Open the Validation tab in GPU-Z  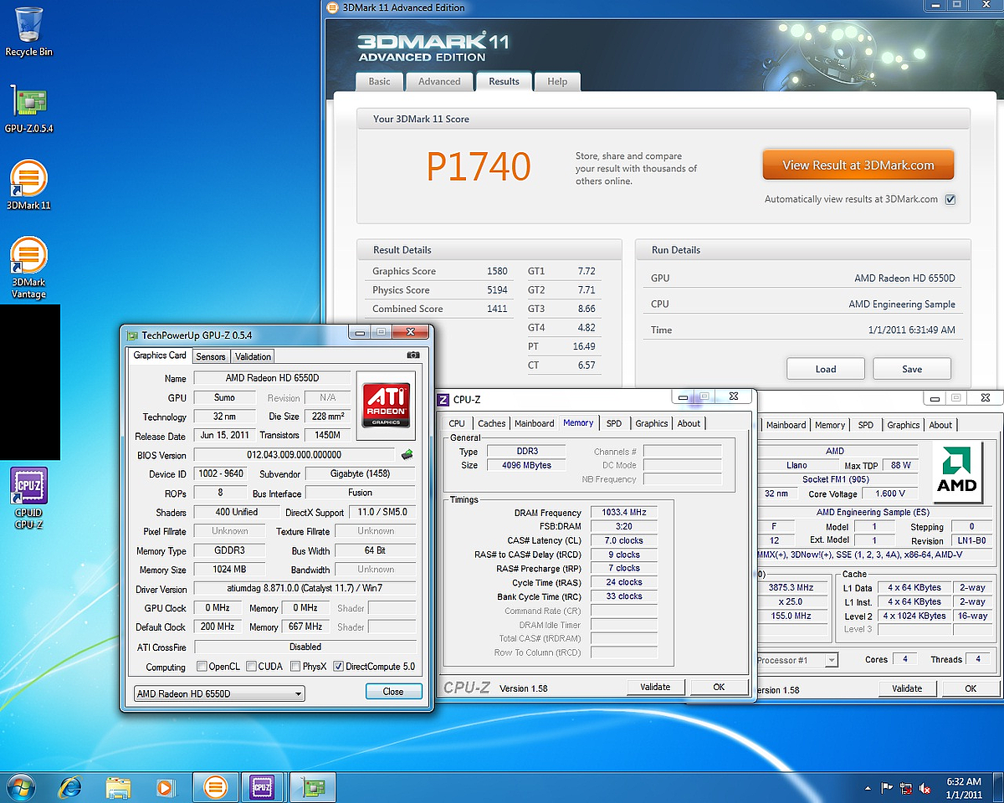pos(253,356)
